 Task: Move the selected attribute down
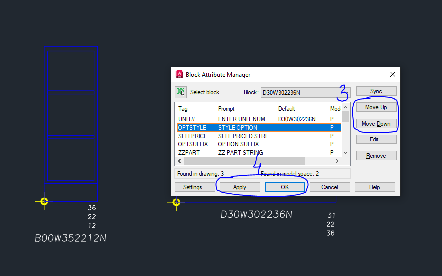pos(376,124)
